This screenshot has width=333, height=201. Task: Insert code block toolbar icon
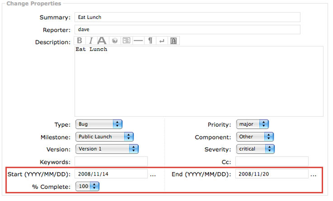[127, 40]
